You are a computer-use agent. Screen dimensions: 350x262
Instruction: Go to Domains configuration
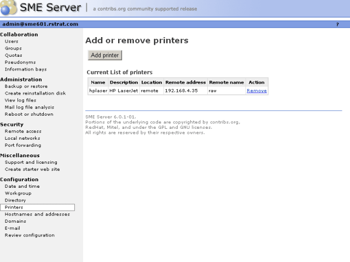pos(15,221)
